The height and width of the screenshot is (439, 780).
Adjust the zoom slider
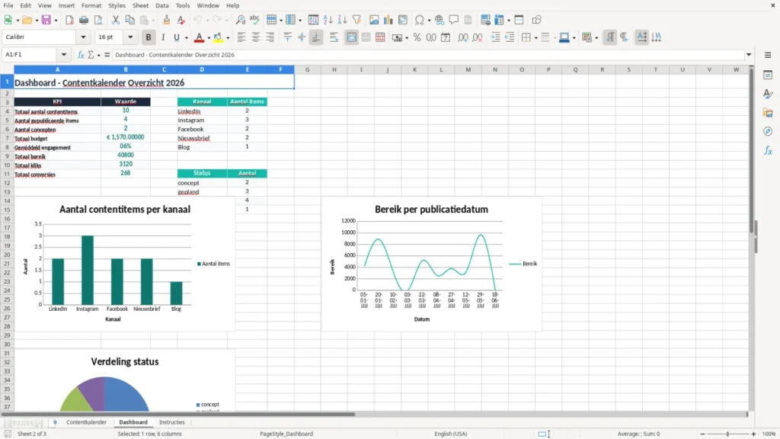click(727, 434)
